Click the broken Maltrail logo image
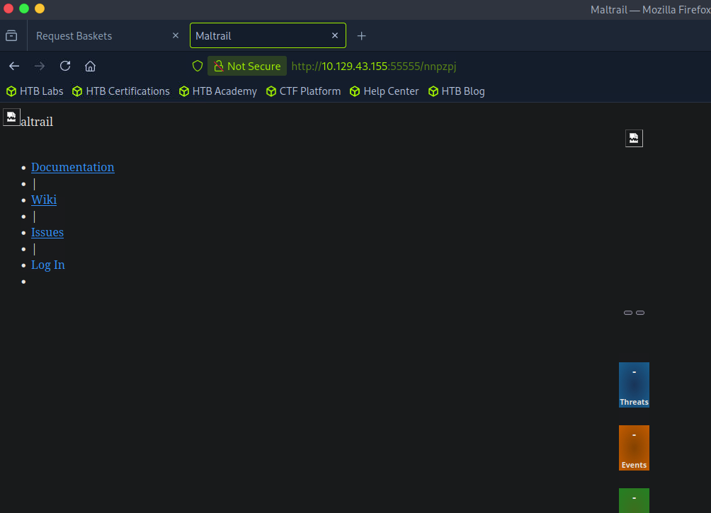Viewport: 711px width, 513px height. [11, 117]
